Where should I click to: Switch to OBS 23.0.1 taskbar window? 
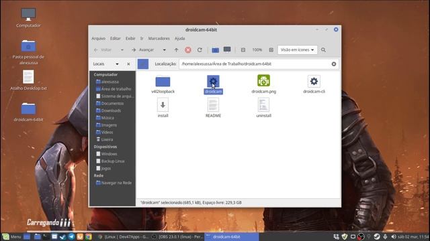[x=177, y=236]
